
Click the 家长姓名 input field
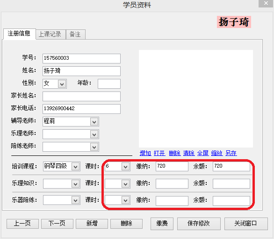pyautogui.click(x=81, y=96)
